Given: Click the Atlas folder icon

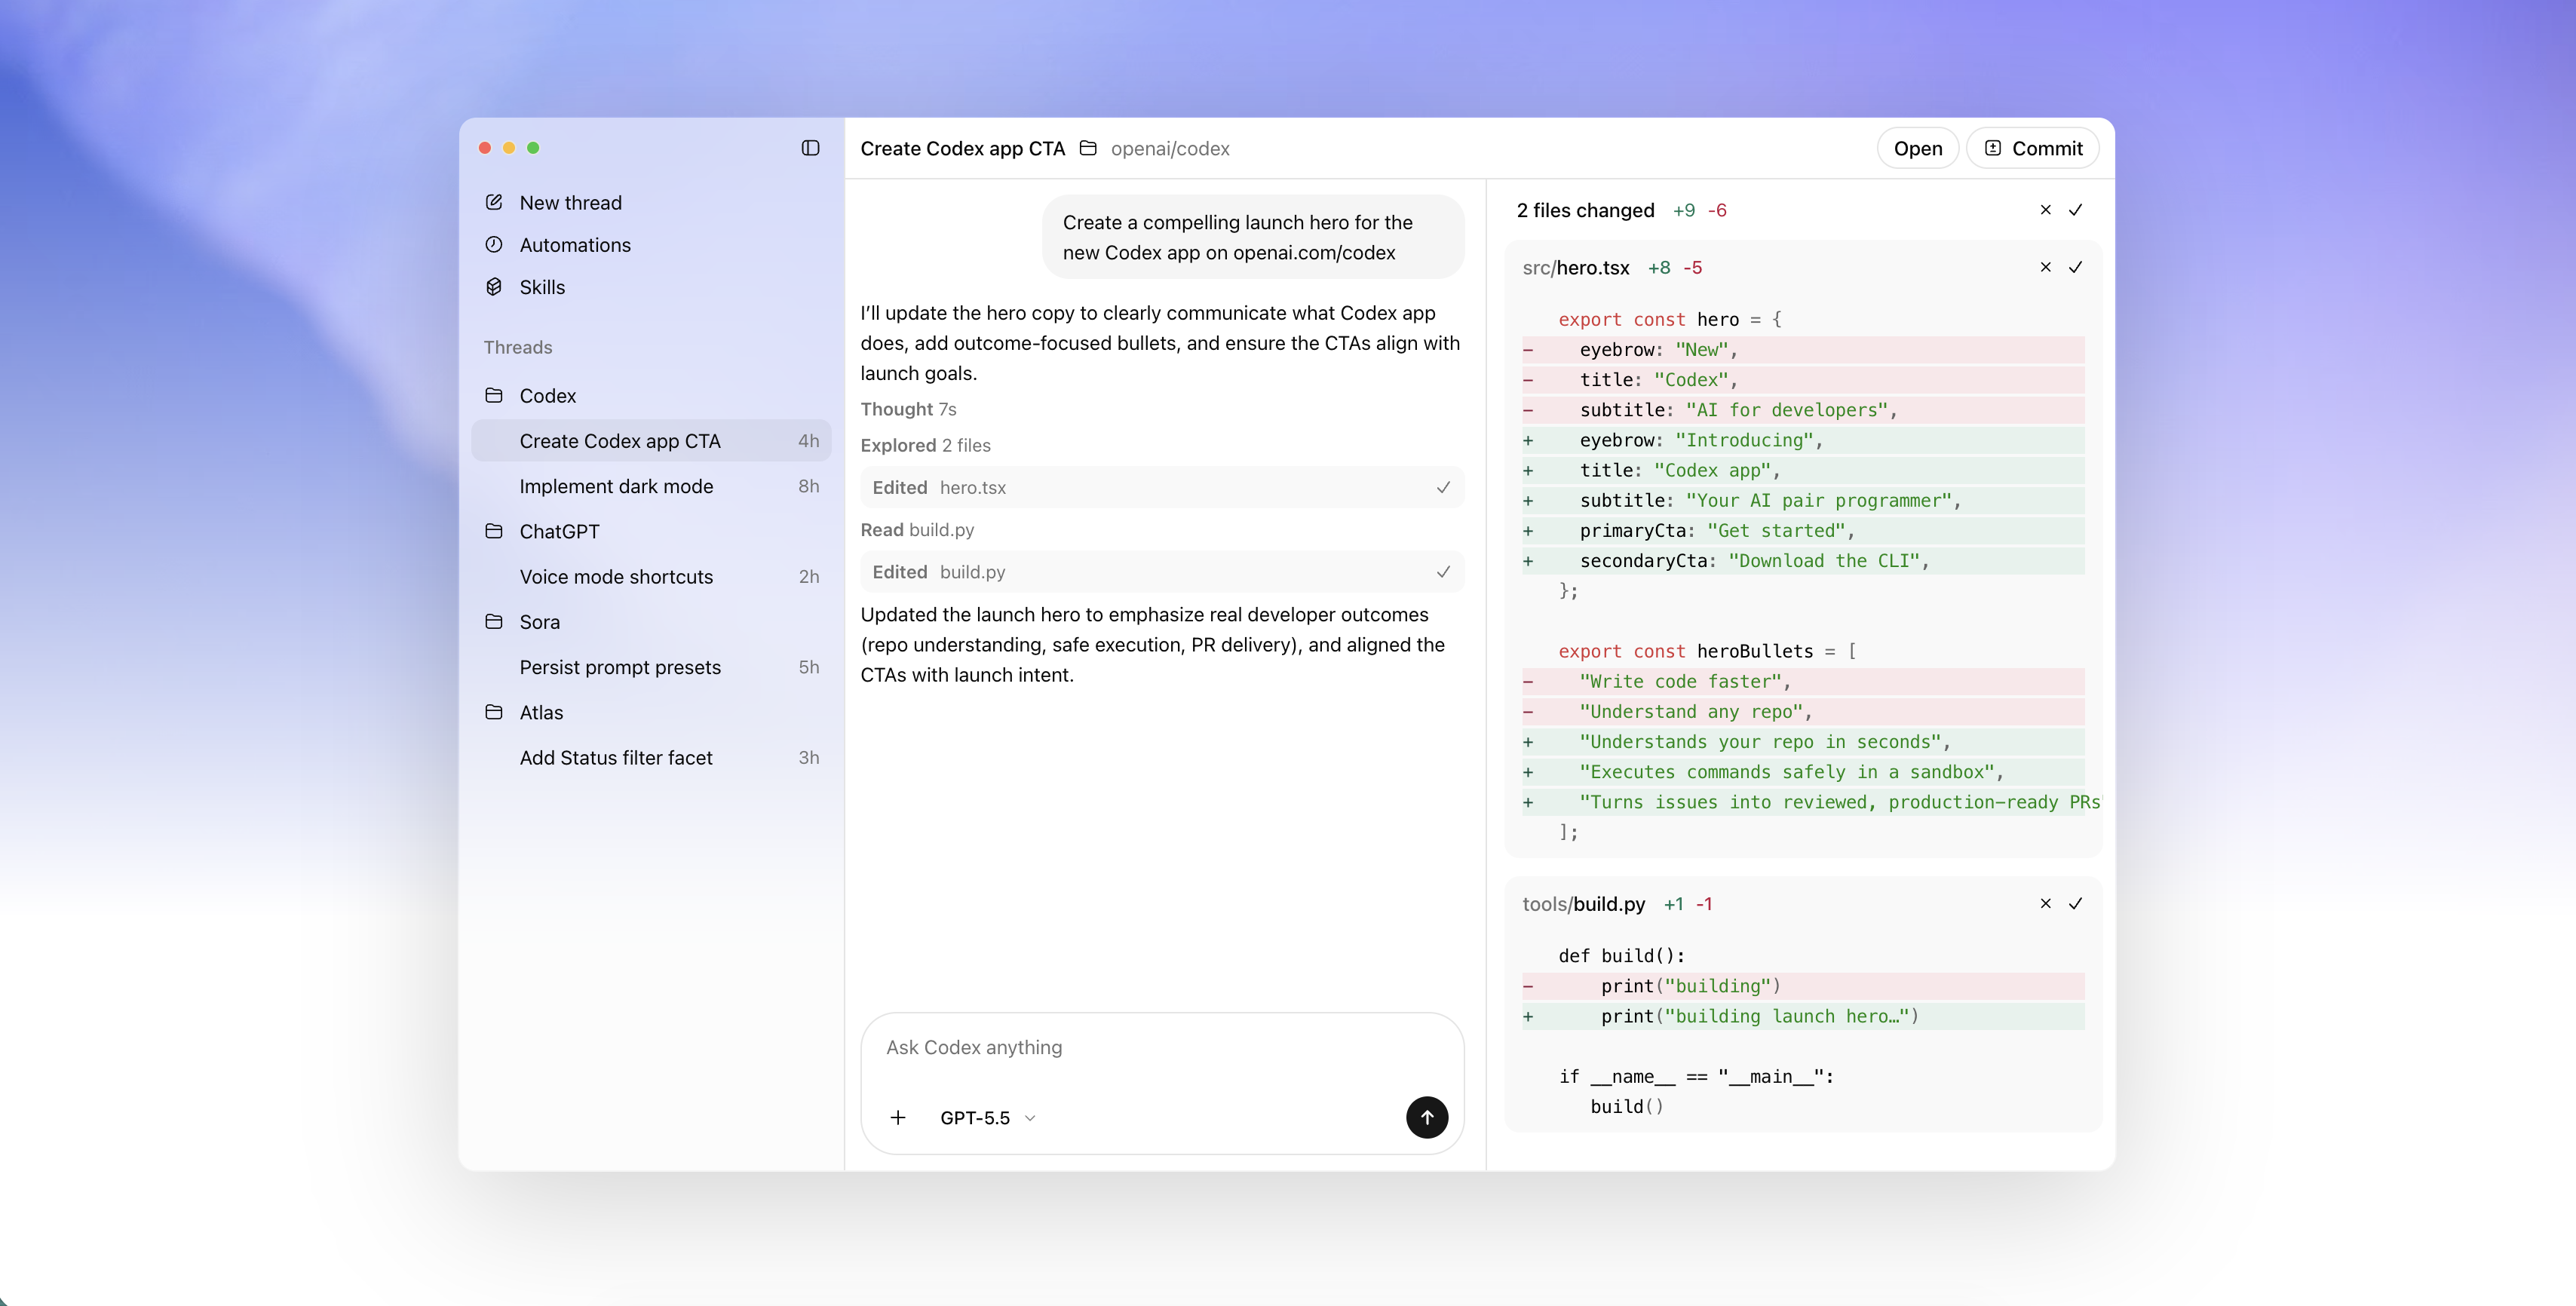Looking at the screenshot, I should point(494,712).
